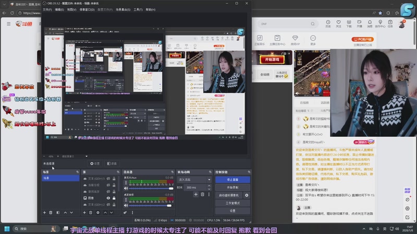The height and width of the screenshot is (234, 417).
Task: Mute the 桌面音频 speaker icon
Action: coord(126,205)
